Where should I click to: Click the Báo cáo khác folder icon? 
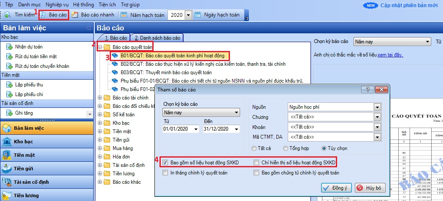tap(107, 182)
